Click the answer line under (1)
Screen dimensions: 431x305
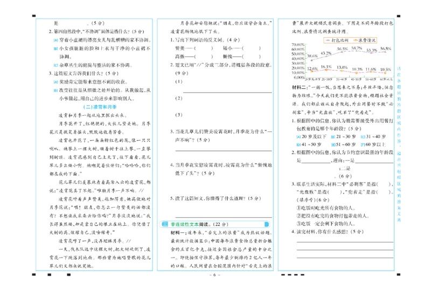pyautogui.click(x=227, y=92)
